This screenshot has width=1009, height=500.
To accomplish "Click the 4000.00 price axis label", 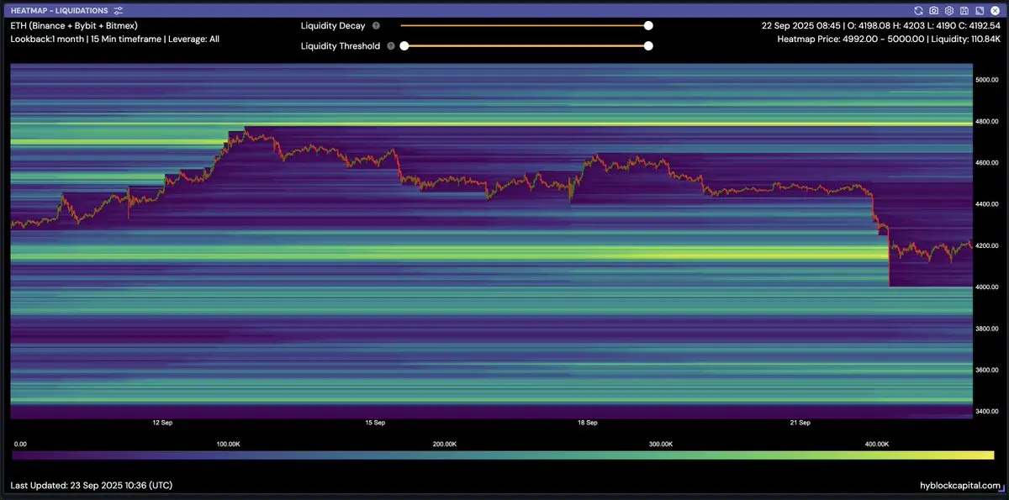I will 986,287.
